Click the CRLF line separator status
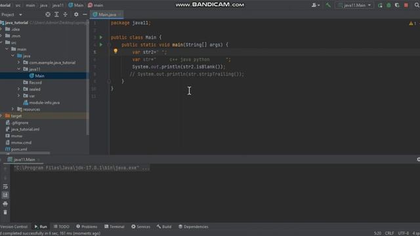 tap(389, 233)
